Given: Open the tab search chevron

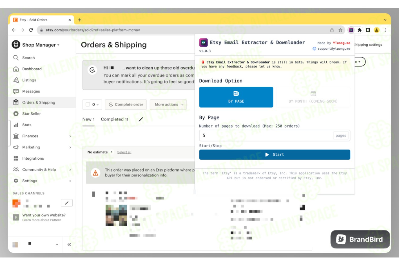Looking at the screenshot, I should tap(385, 20).
